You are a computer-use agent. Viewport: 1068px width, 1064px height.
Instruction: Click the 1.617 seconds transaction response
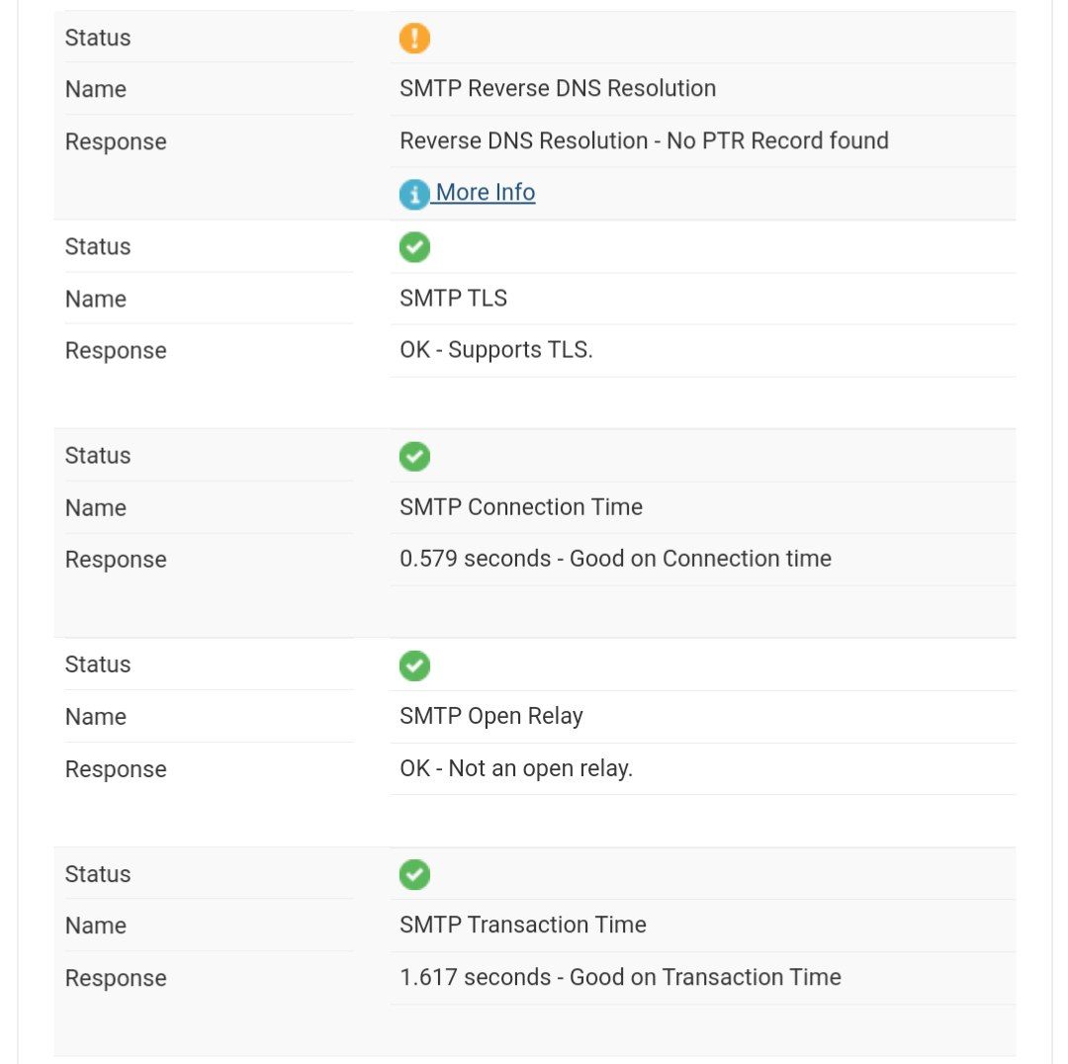coord(620,978)
